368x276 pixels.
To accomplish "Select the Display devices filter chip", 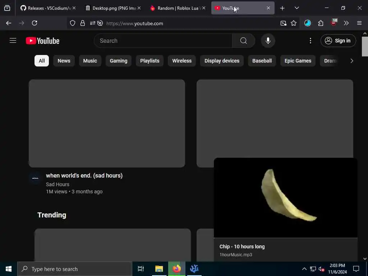I will [222, 61].
